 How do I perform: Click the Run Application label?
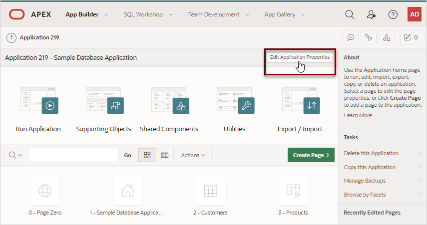pos(38,129)
